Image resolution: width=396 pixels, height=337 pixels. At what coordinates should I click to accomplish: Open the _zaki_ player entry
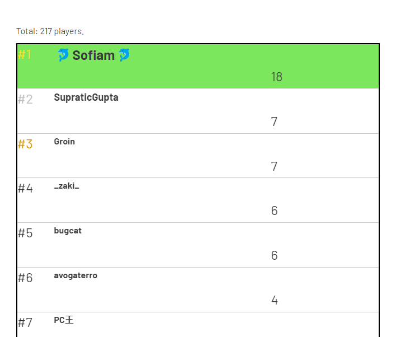[x=67, y=186]
